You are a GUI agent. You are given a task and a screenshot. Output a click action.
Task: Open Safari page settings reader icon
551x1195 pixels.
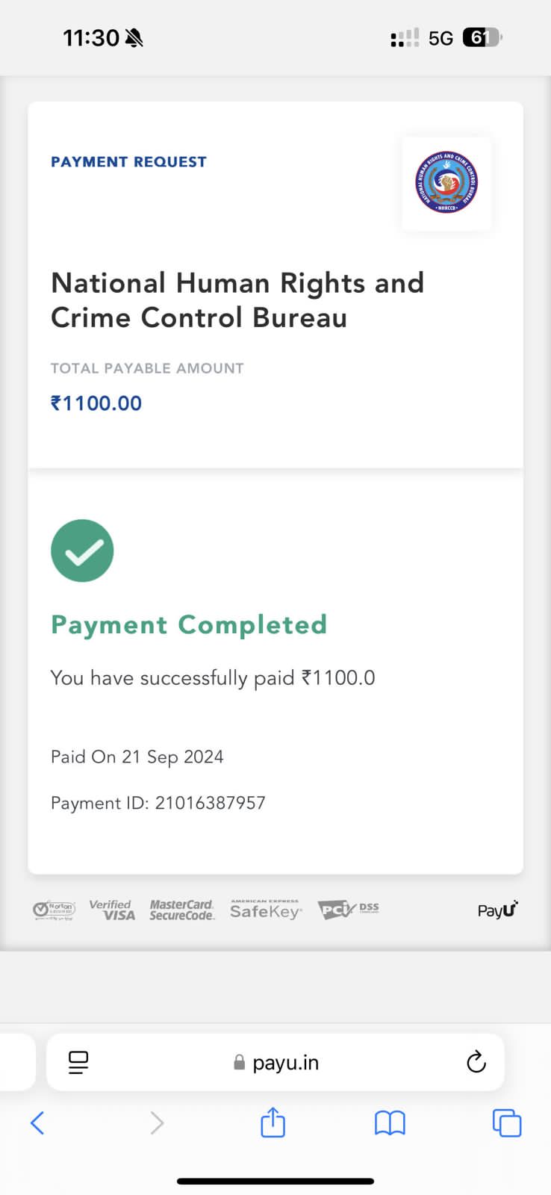pos(78,1062)
